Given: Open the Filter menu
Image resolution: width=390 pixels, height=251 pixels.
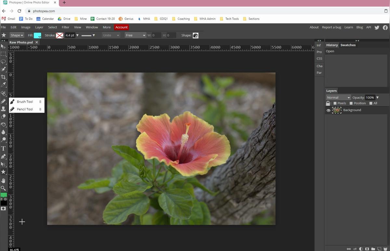Looking at the screenshot, I should pos(65,27).
